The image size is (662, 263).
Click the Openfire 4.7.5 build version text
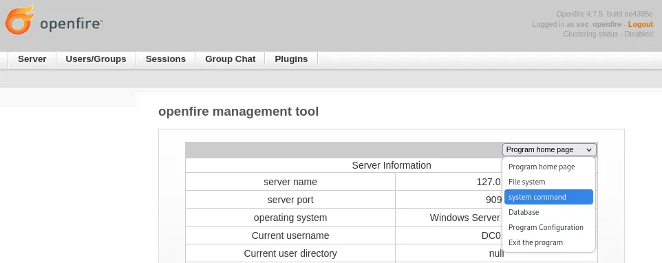click(604, 14)
